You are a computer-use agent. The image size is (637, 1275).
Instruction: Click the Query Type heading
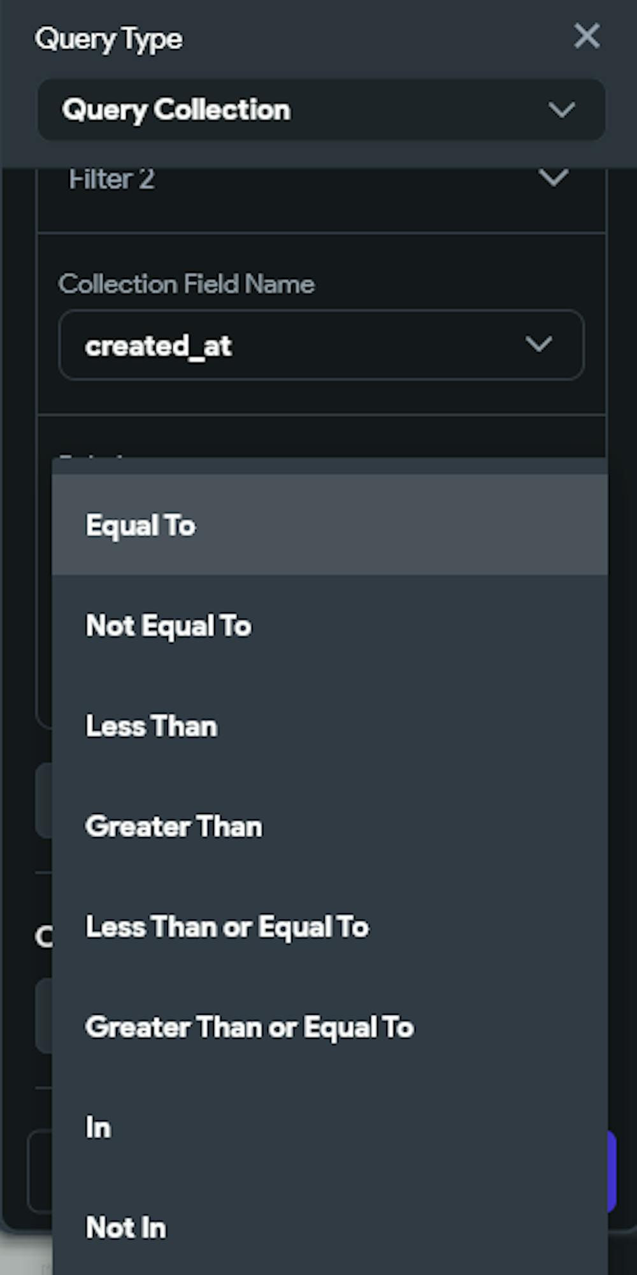[x=109, y=39]
